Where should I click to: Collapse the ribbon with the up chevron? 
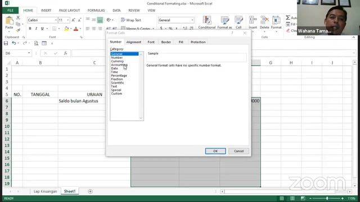click(354, 37)
